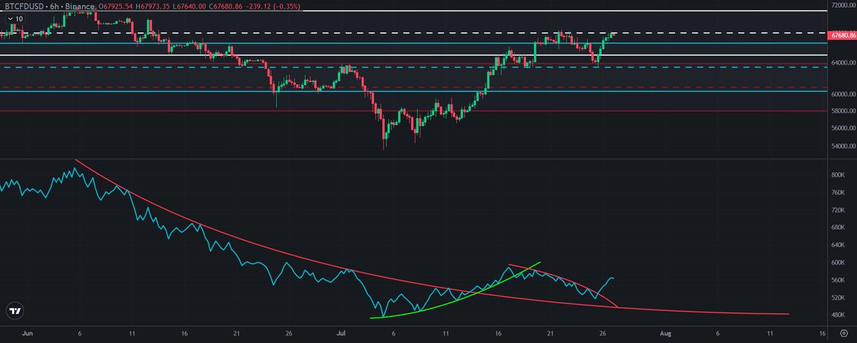This screenshot has width=857, height=343.
Task: Click the Aug label on time axis
Action: [x=666, y=333]
